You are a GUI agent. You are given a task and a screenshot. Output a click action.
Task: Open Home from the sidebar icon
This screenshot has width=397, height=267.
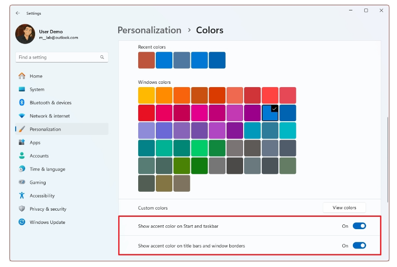click(x=22, y=76)
